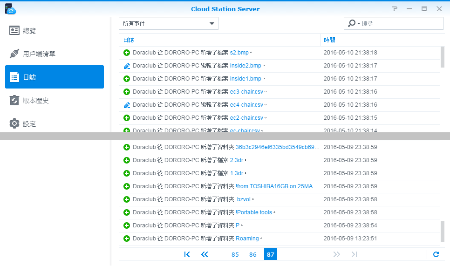Viewport: 450px width, 266px height.
Task: Select timestamp 2016-05-09 23:38:54
Action: pos(350,225)
